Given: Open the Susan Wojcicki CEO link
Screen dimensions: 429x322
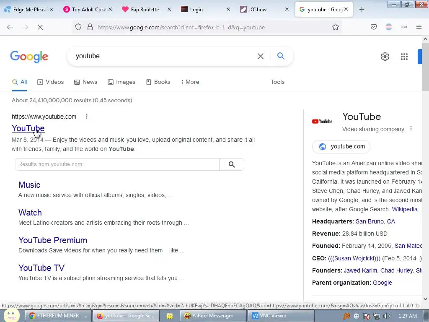Looking at the screenshot, I should [x=354, y=258].
